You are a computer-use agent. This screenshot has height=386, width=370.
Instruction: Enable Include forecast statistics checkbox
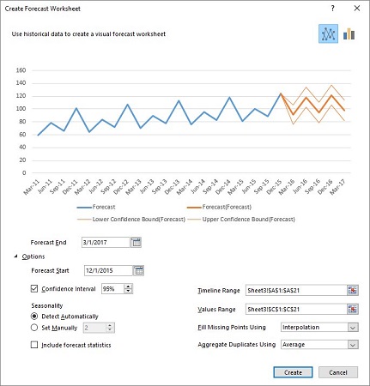click(x=34, y=345)
